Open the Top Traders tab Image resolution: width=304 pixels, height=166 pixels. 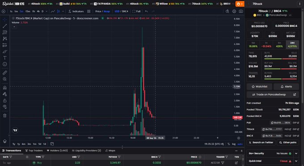tap(34, 150)
